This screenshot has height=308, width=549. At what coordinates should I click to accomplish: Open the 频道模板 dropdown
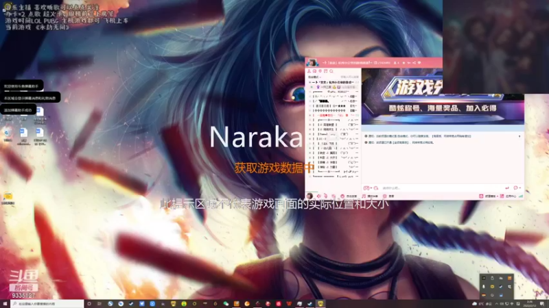point(489,196)
